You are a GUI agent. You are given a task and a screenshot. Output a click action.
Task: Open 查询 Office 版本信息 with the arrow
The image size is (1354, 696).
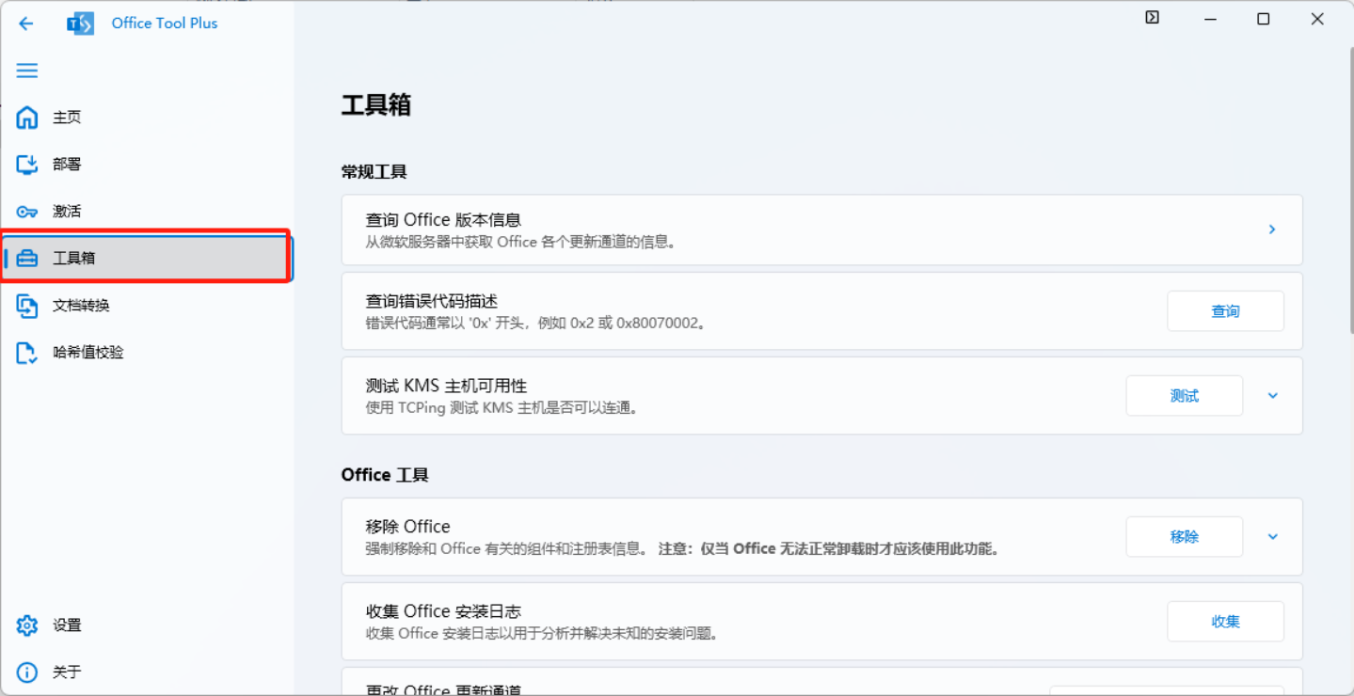coord(1271,229)
